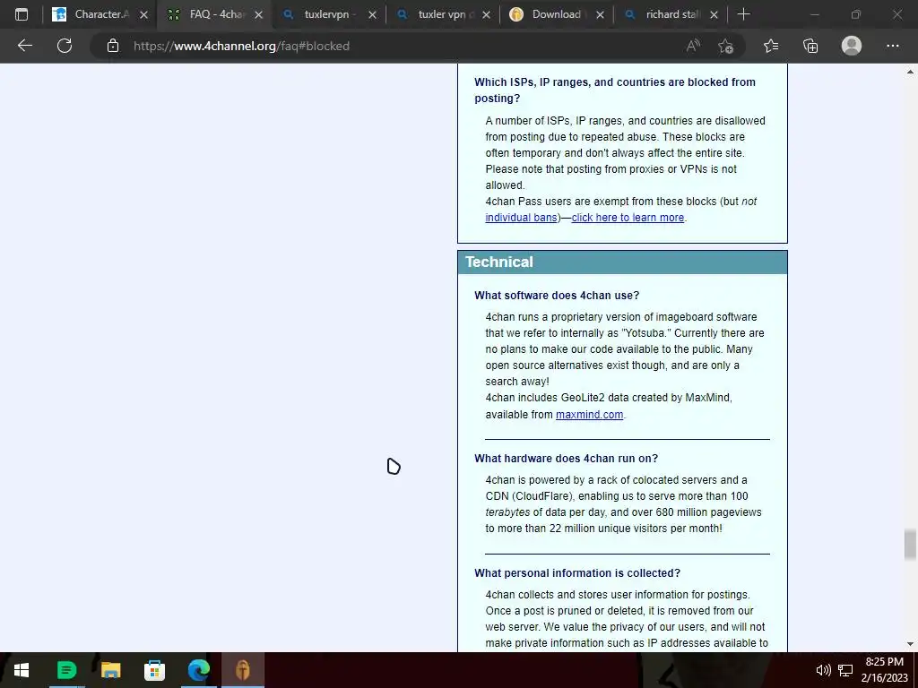Click 'Which ISPs, IP ranges' question heading
The height and width of the screenshot is (688, 918).
(x=615, y=90)
